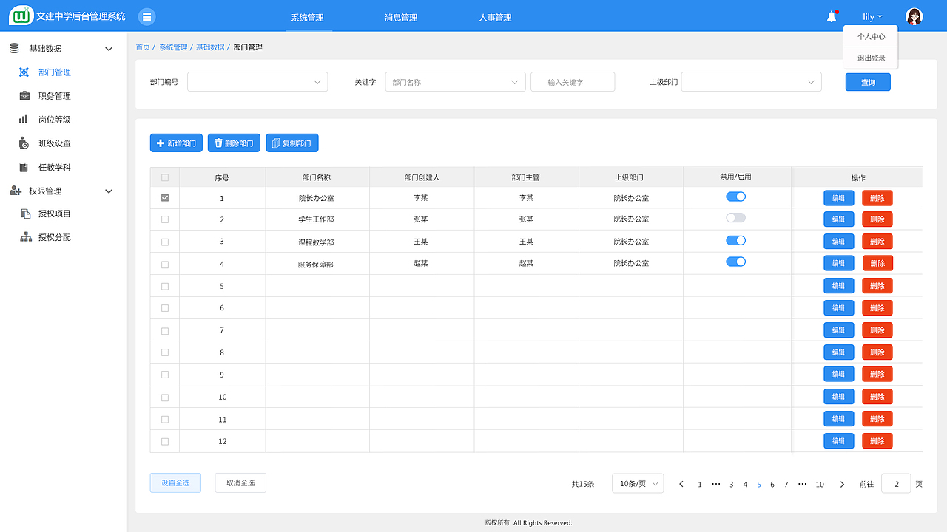Open the notification bell
Viewport: 947px width, 532px height.
pyautogui.click(x=830, y=16)
